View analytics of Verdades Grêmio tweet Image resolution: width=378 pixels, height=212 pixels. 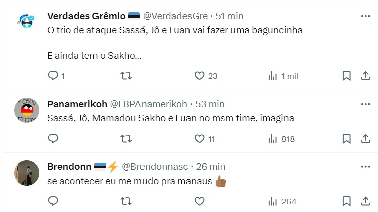(x=273, y=76)
